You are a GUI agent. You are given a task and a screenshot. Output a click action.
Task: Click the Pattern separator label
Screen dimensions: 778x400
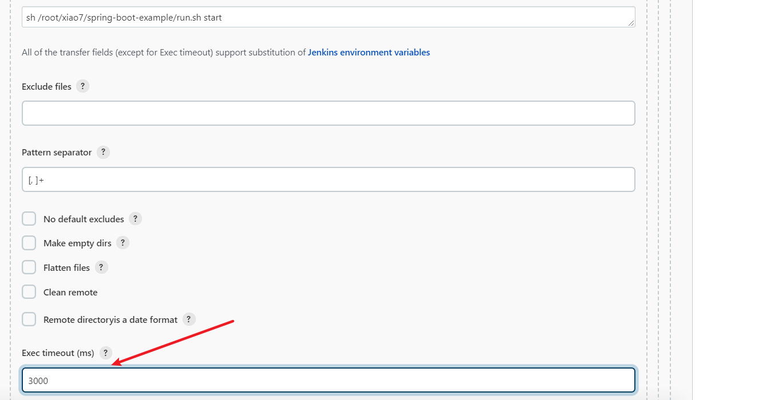pyautogui.click(x=57, y=153)
